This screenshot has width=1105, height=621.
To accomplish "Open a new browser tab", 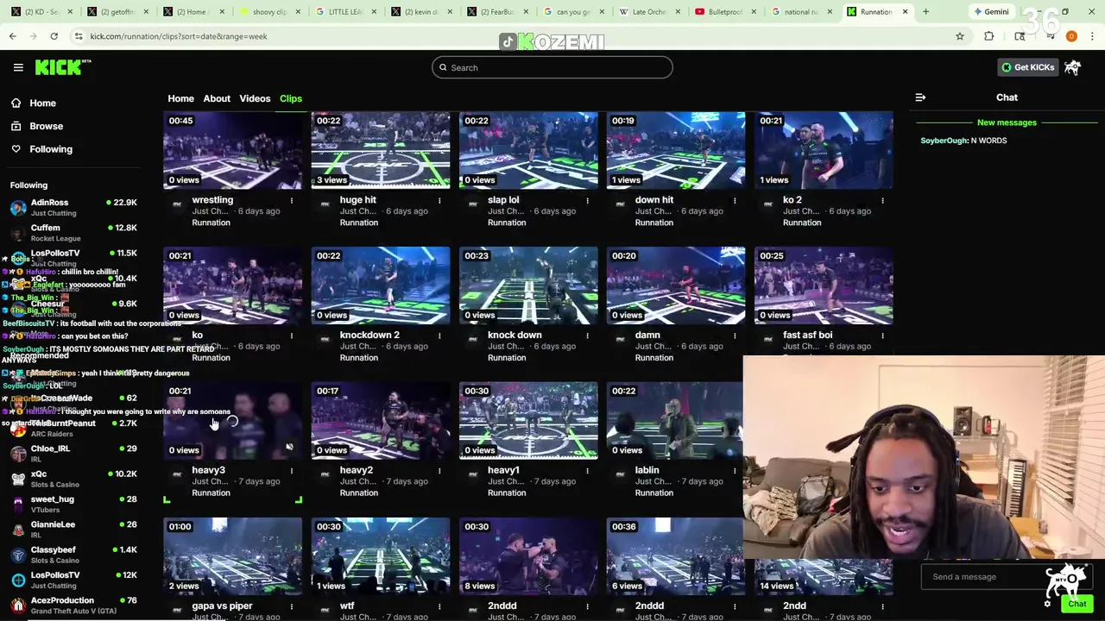I will 925,12.
